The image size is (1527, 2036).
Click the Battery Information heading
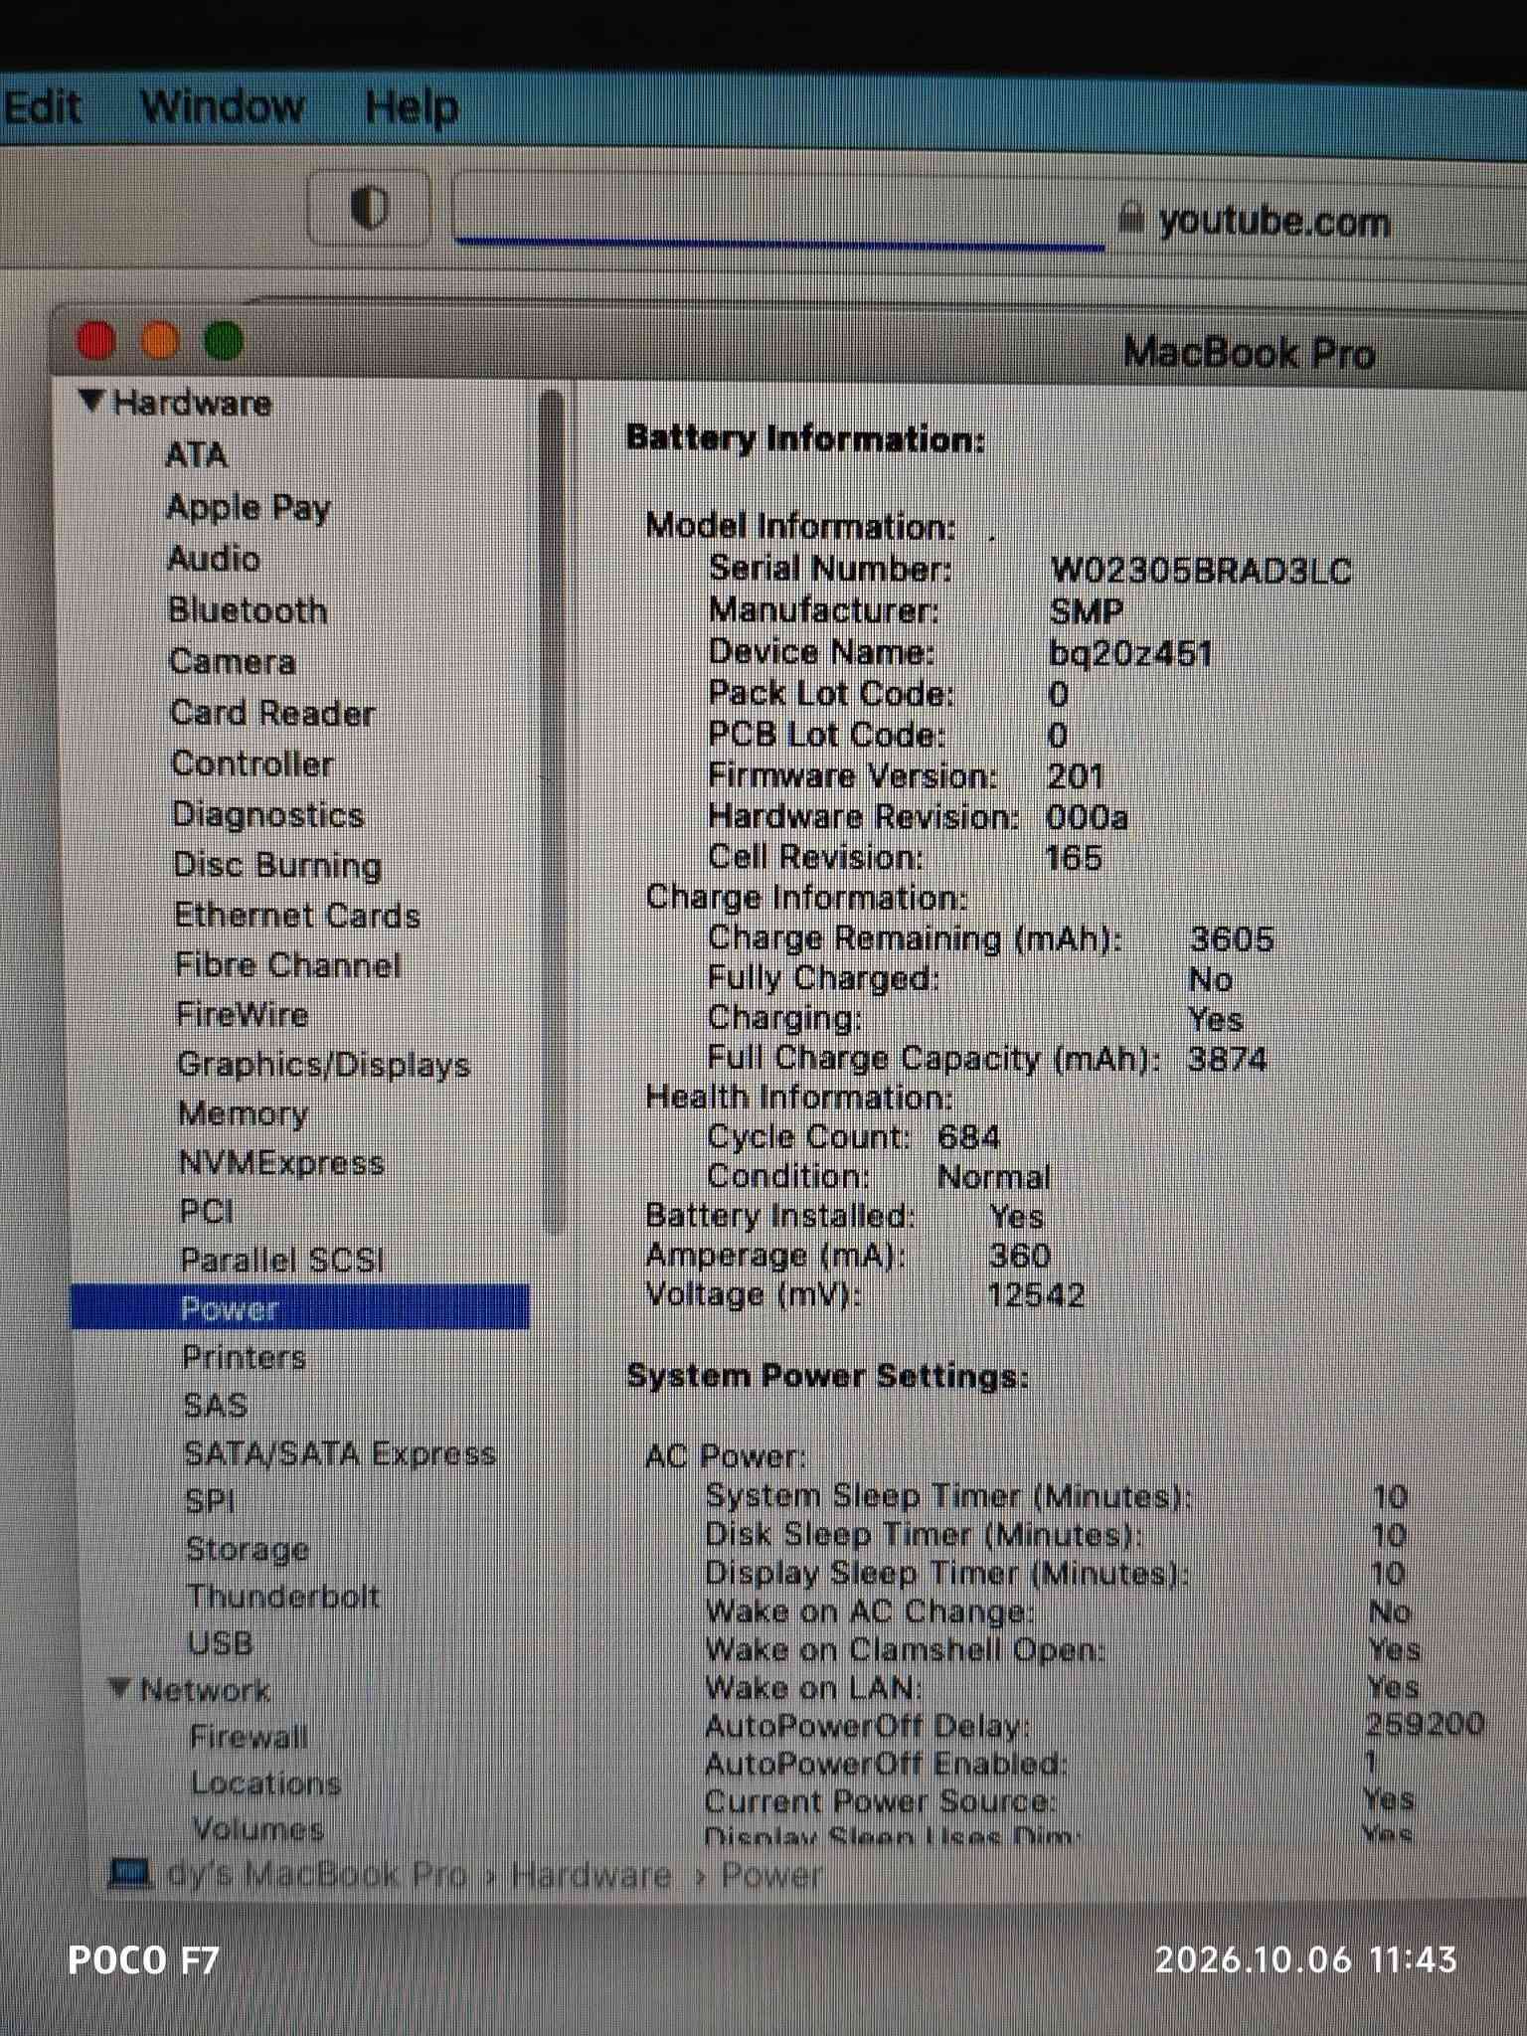pyautogui.click(x=805, y=439)
